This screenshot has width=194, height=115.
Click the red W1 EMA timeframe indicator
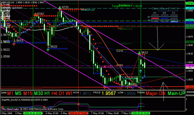[x=69, y=93]
